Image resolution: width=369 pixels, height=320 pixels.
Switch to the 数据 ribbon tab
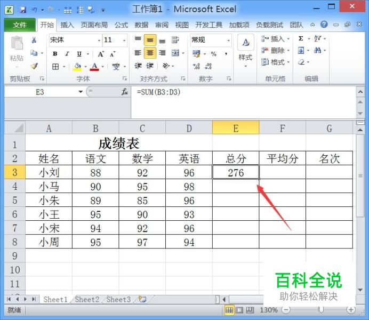coord(141,25)
